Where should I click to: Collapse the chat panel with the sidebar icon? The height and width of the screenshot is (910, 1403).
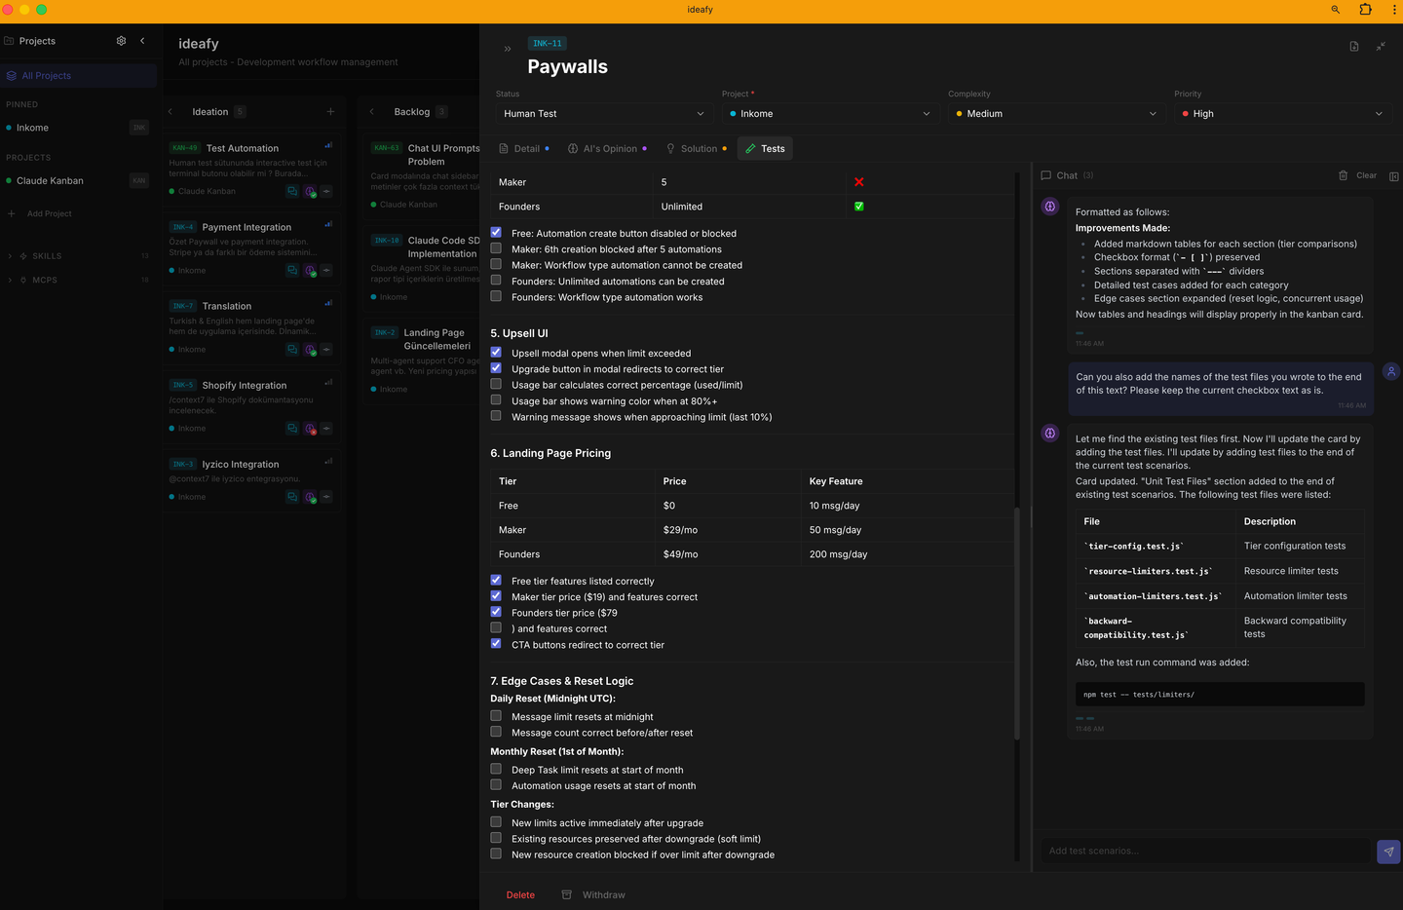[1393, 176]
